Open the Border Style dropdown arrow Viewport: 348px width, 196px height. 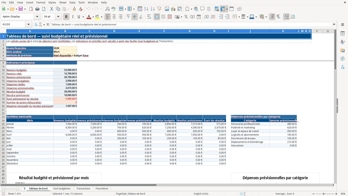point(247,17)
